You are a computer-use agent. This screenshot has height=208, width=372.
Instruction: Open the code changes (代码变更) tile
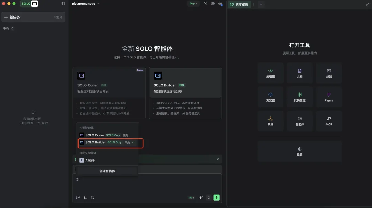pos(300,97)
